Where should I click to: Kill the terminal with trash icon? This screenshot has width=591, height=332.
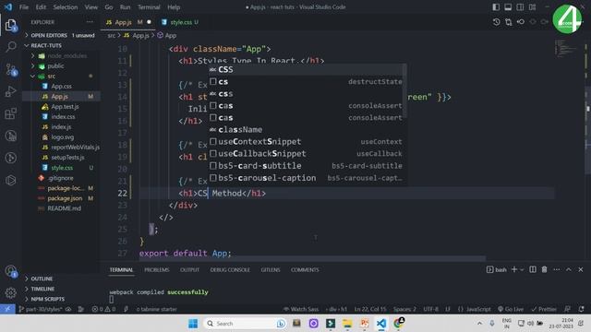(x=544, y=269)
